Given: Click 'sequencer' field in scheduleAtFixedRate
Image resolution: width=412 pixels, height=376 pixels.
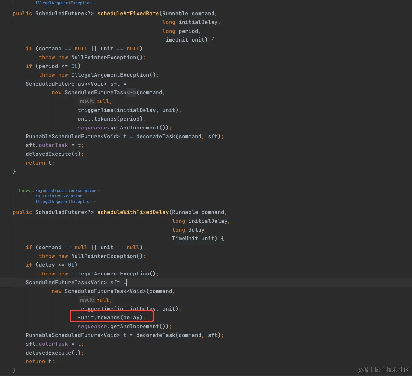Looking at the screenshot, I should click(92, 128).
